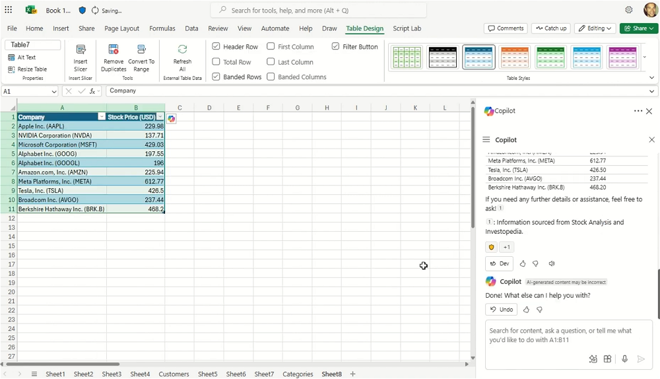Click Remove Duplicates icon
Image resolution: width=660 pixels, height=379 pixels.
[114, 50]
